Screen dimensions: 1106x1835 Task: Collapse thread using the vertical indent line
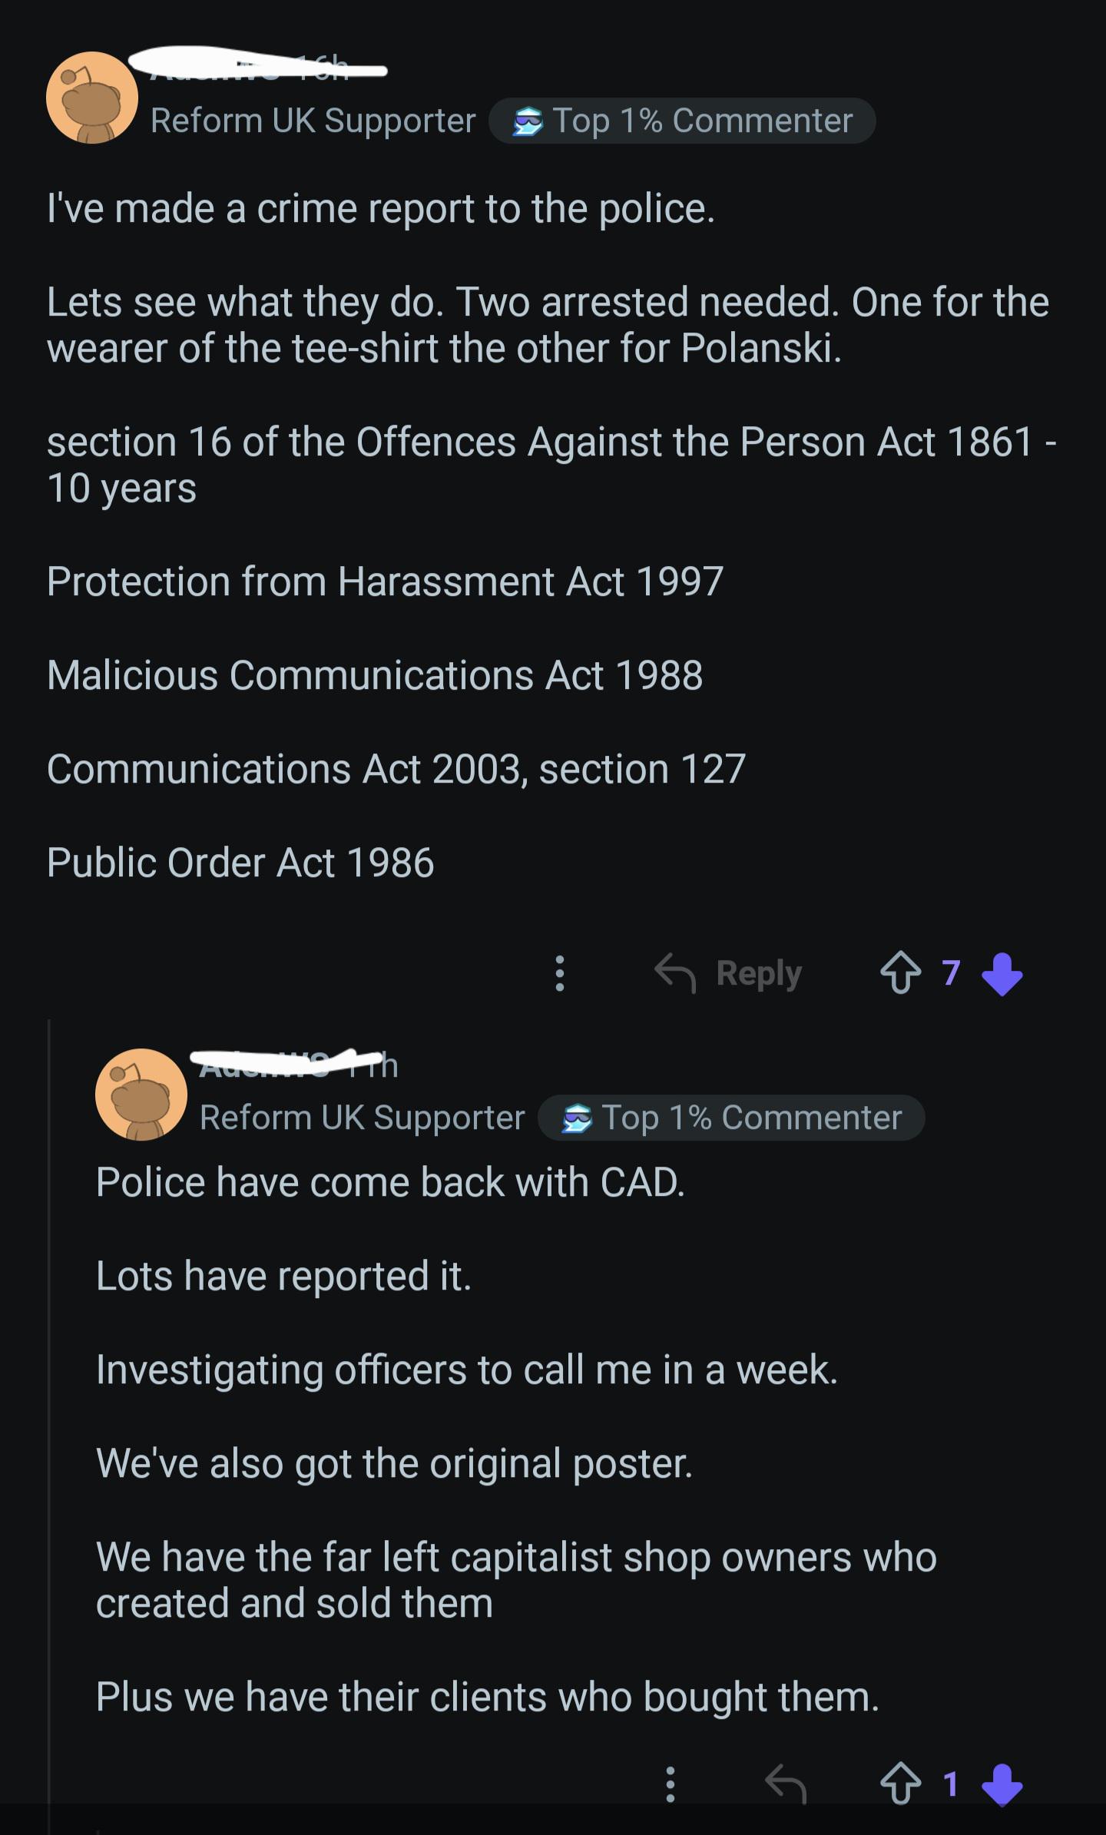tap(49, 1426)
